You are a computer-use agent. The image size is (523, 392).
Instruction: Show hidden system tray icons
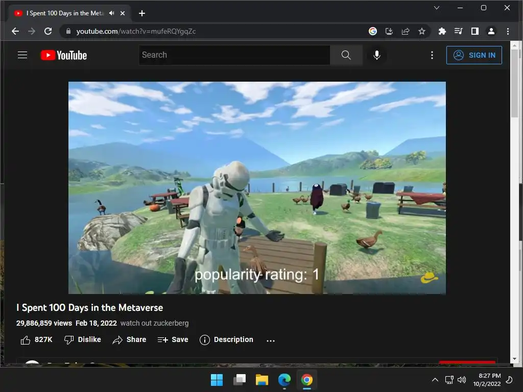click(435, 380)
